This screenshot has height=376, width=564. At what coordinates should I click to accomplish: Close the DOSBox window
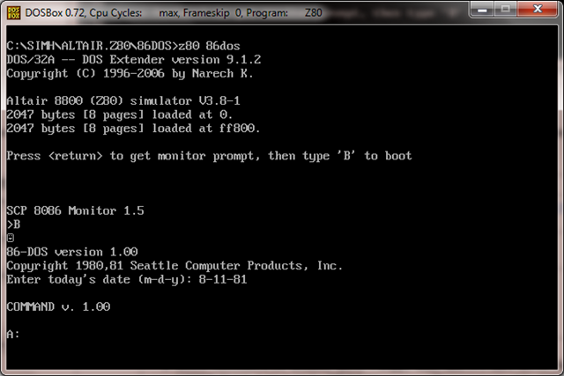(538, 9)
